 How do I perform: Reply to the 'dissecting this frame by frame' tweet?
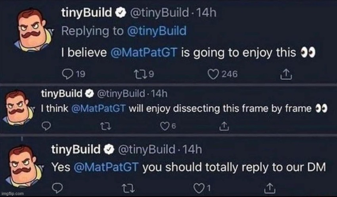click(46, 126)
